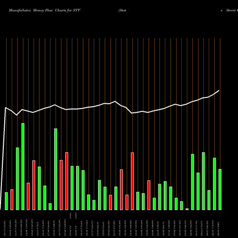238x238 pixels.
Task: Click the 'Street' text in the header
Action: 231,10
